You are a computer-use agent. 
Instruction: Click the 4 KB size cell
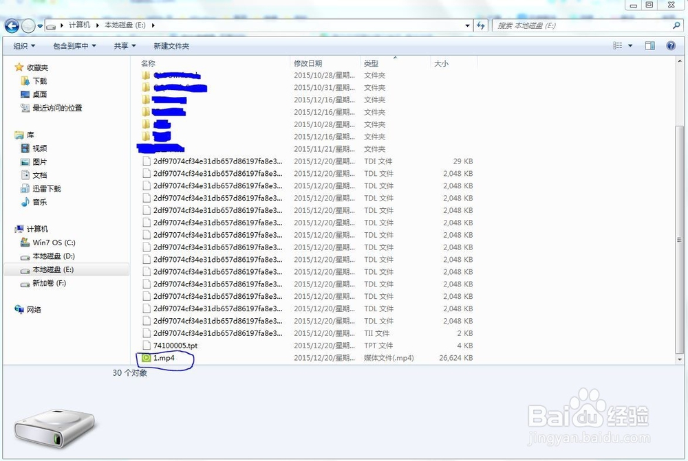click(464, 346)
